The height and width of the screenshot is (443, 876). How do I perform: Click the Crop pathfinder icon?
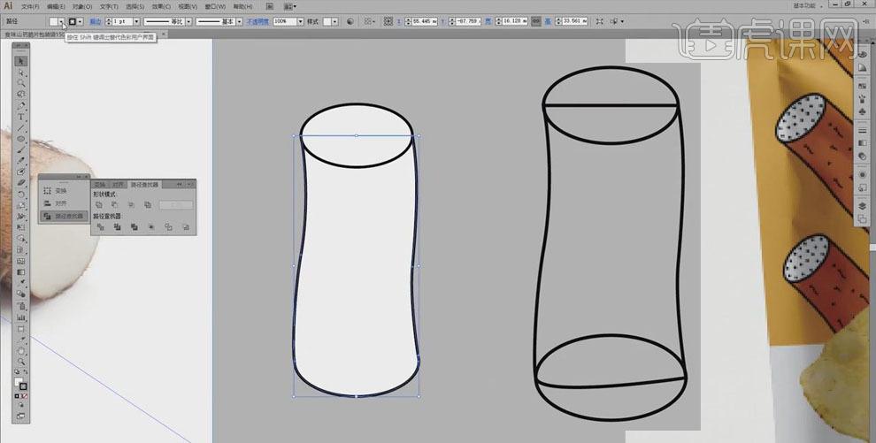pos(150,227)
